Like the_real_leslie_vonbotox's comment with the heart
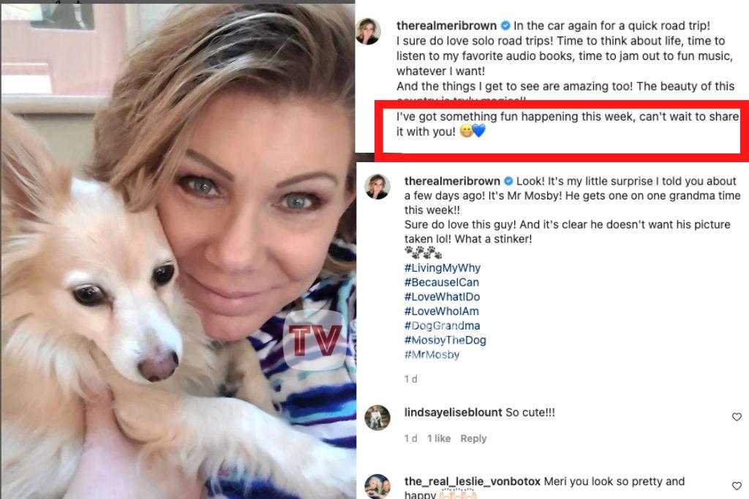749x499 pixels. click(737, 486)
